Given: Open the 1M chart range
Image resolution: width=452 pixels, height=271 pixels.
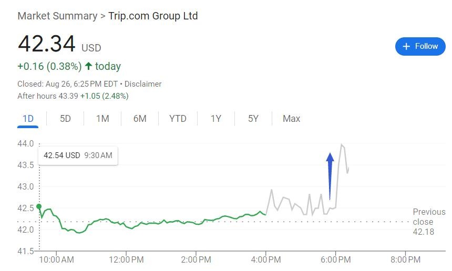Looking at the screenshot, I should [x=102, y=119].
